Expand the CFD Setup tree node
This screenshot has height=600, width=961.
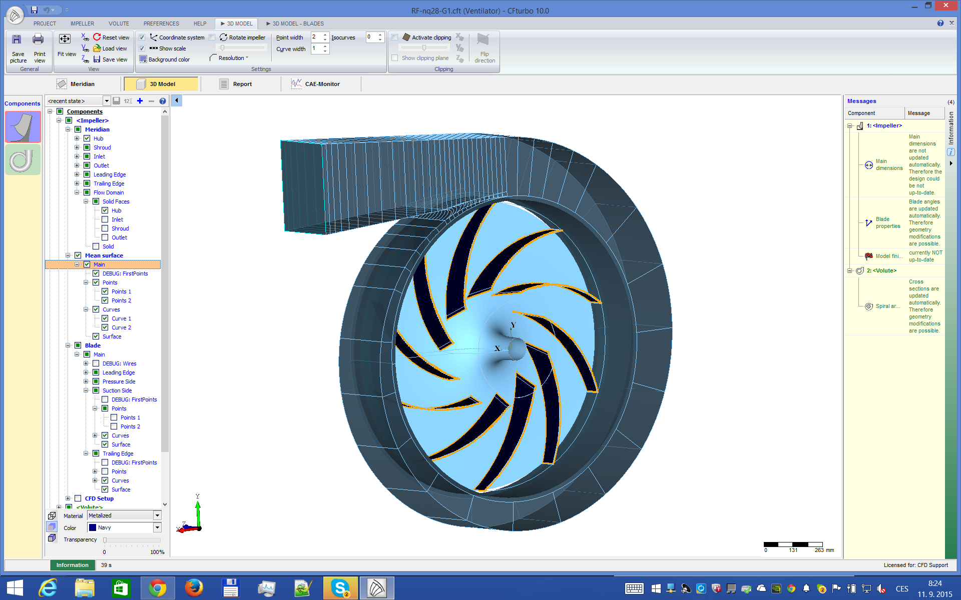click(68, 498)
